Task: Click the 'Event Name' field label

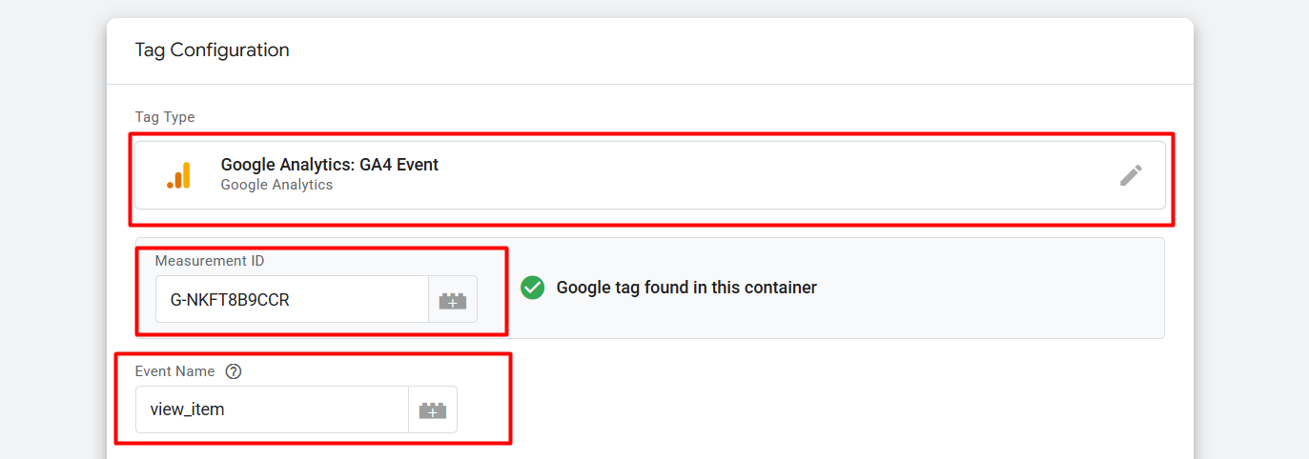Action: coord(174,371)
